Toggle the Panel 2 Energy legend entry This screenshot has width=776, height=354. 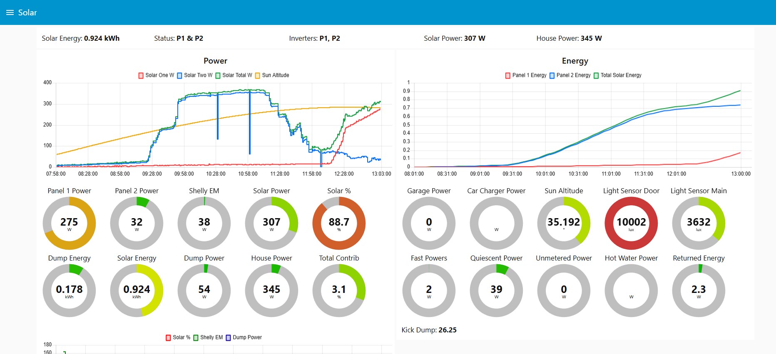click(570, 75)
